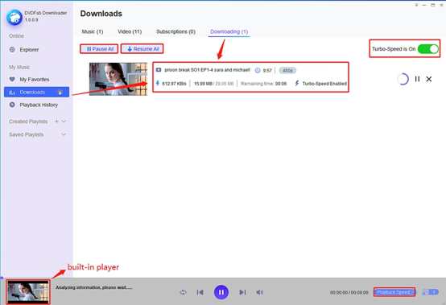Click the 'Online' sidebar heading
The image size is (446, 305).
point(16,36)
